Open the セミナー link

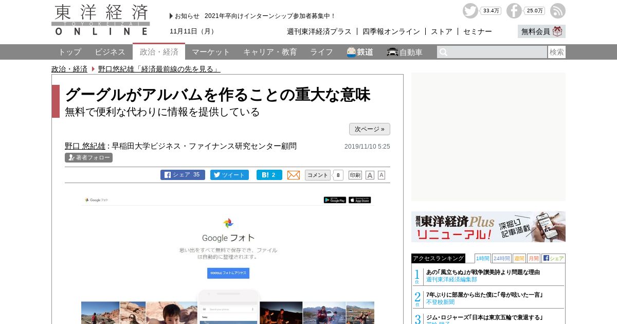(478, 31)
